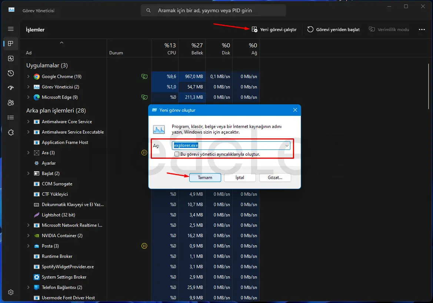Click efficiency leaf icon on Google Chrome row
This screenshot has width=433, height=303.
(x=144, y=76)
